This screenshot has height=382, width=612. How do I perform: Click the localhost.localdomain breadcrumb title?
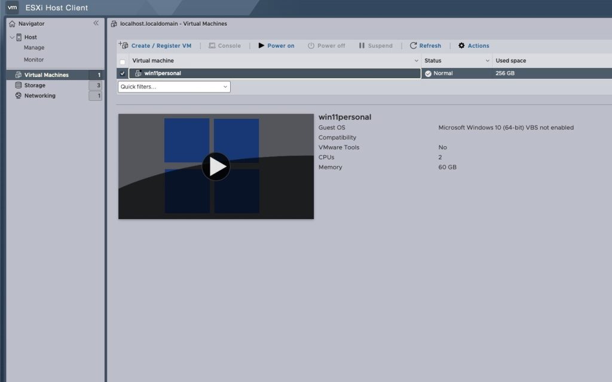[174, 24]
